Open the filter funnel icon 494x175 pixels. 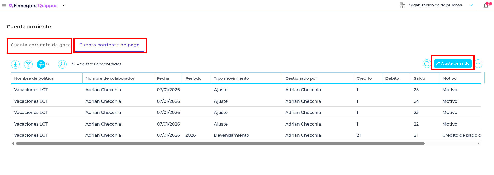[x=28, y=64]
